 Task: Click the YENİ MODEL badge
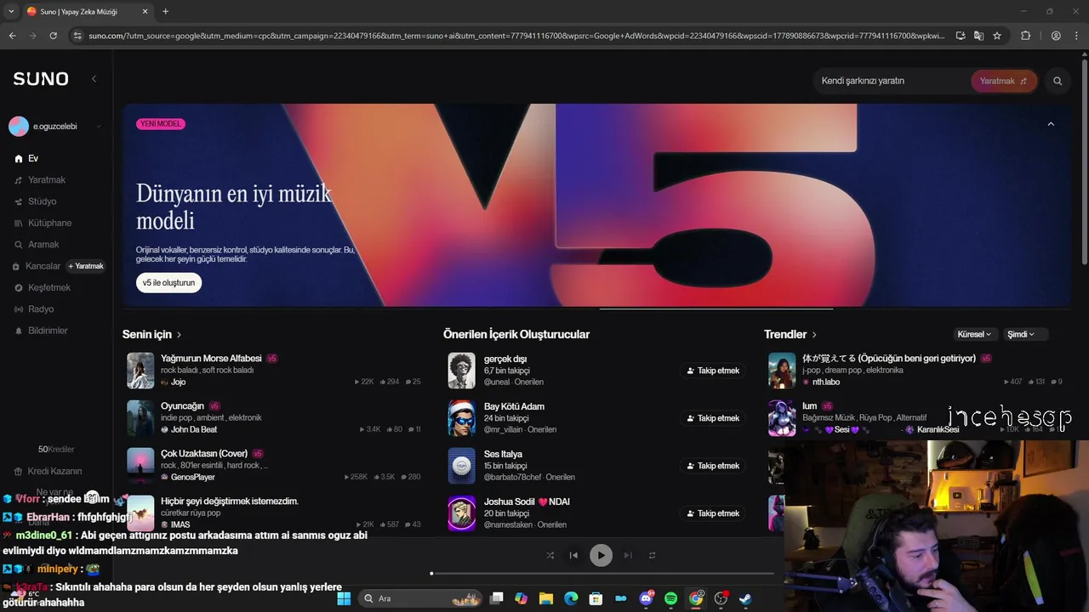coord(161,124)
